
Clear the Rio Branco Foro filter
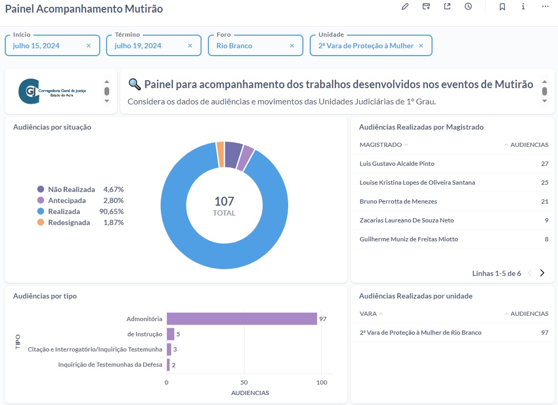click(x=292, y=46)
